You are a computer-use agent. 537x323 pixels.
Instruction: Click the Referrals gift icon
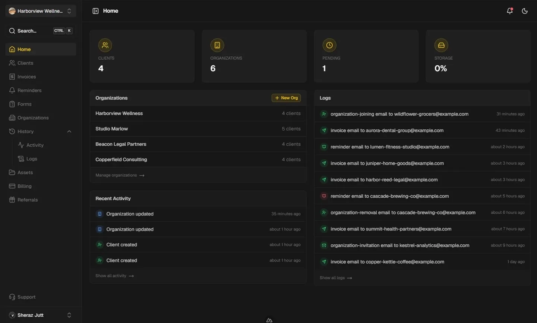12,200
